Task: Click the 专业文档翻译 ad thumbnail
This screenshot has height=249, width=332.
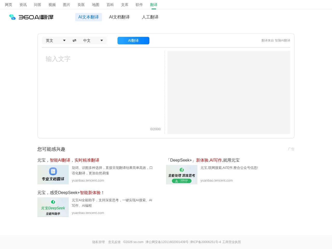Action: 53,175
